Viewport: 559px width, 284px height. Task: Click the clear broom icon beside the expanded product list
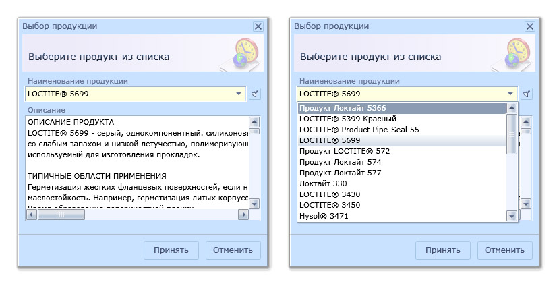pyautogui.click(x=527, y=94)
